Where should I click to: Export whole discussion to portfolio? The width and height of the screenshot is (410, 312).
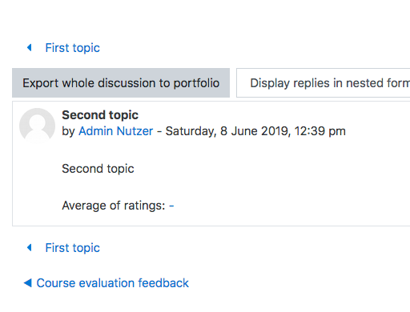pyautogui.click(x=121, y=83)
